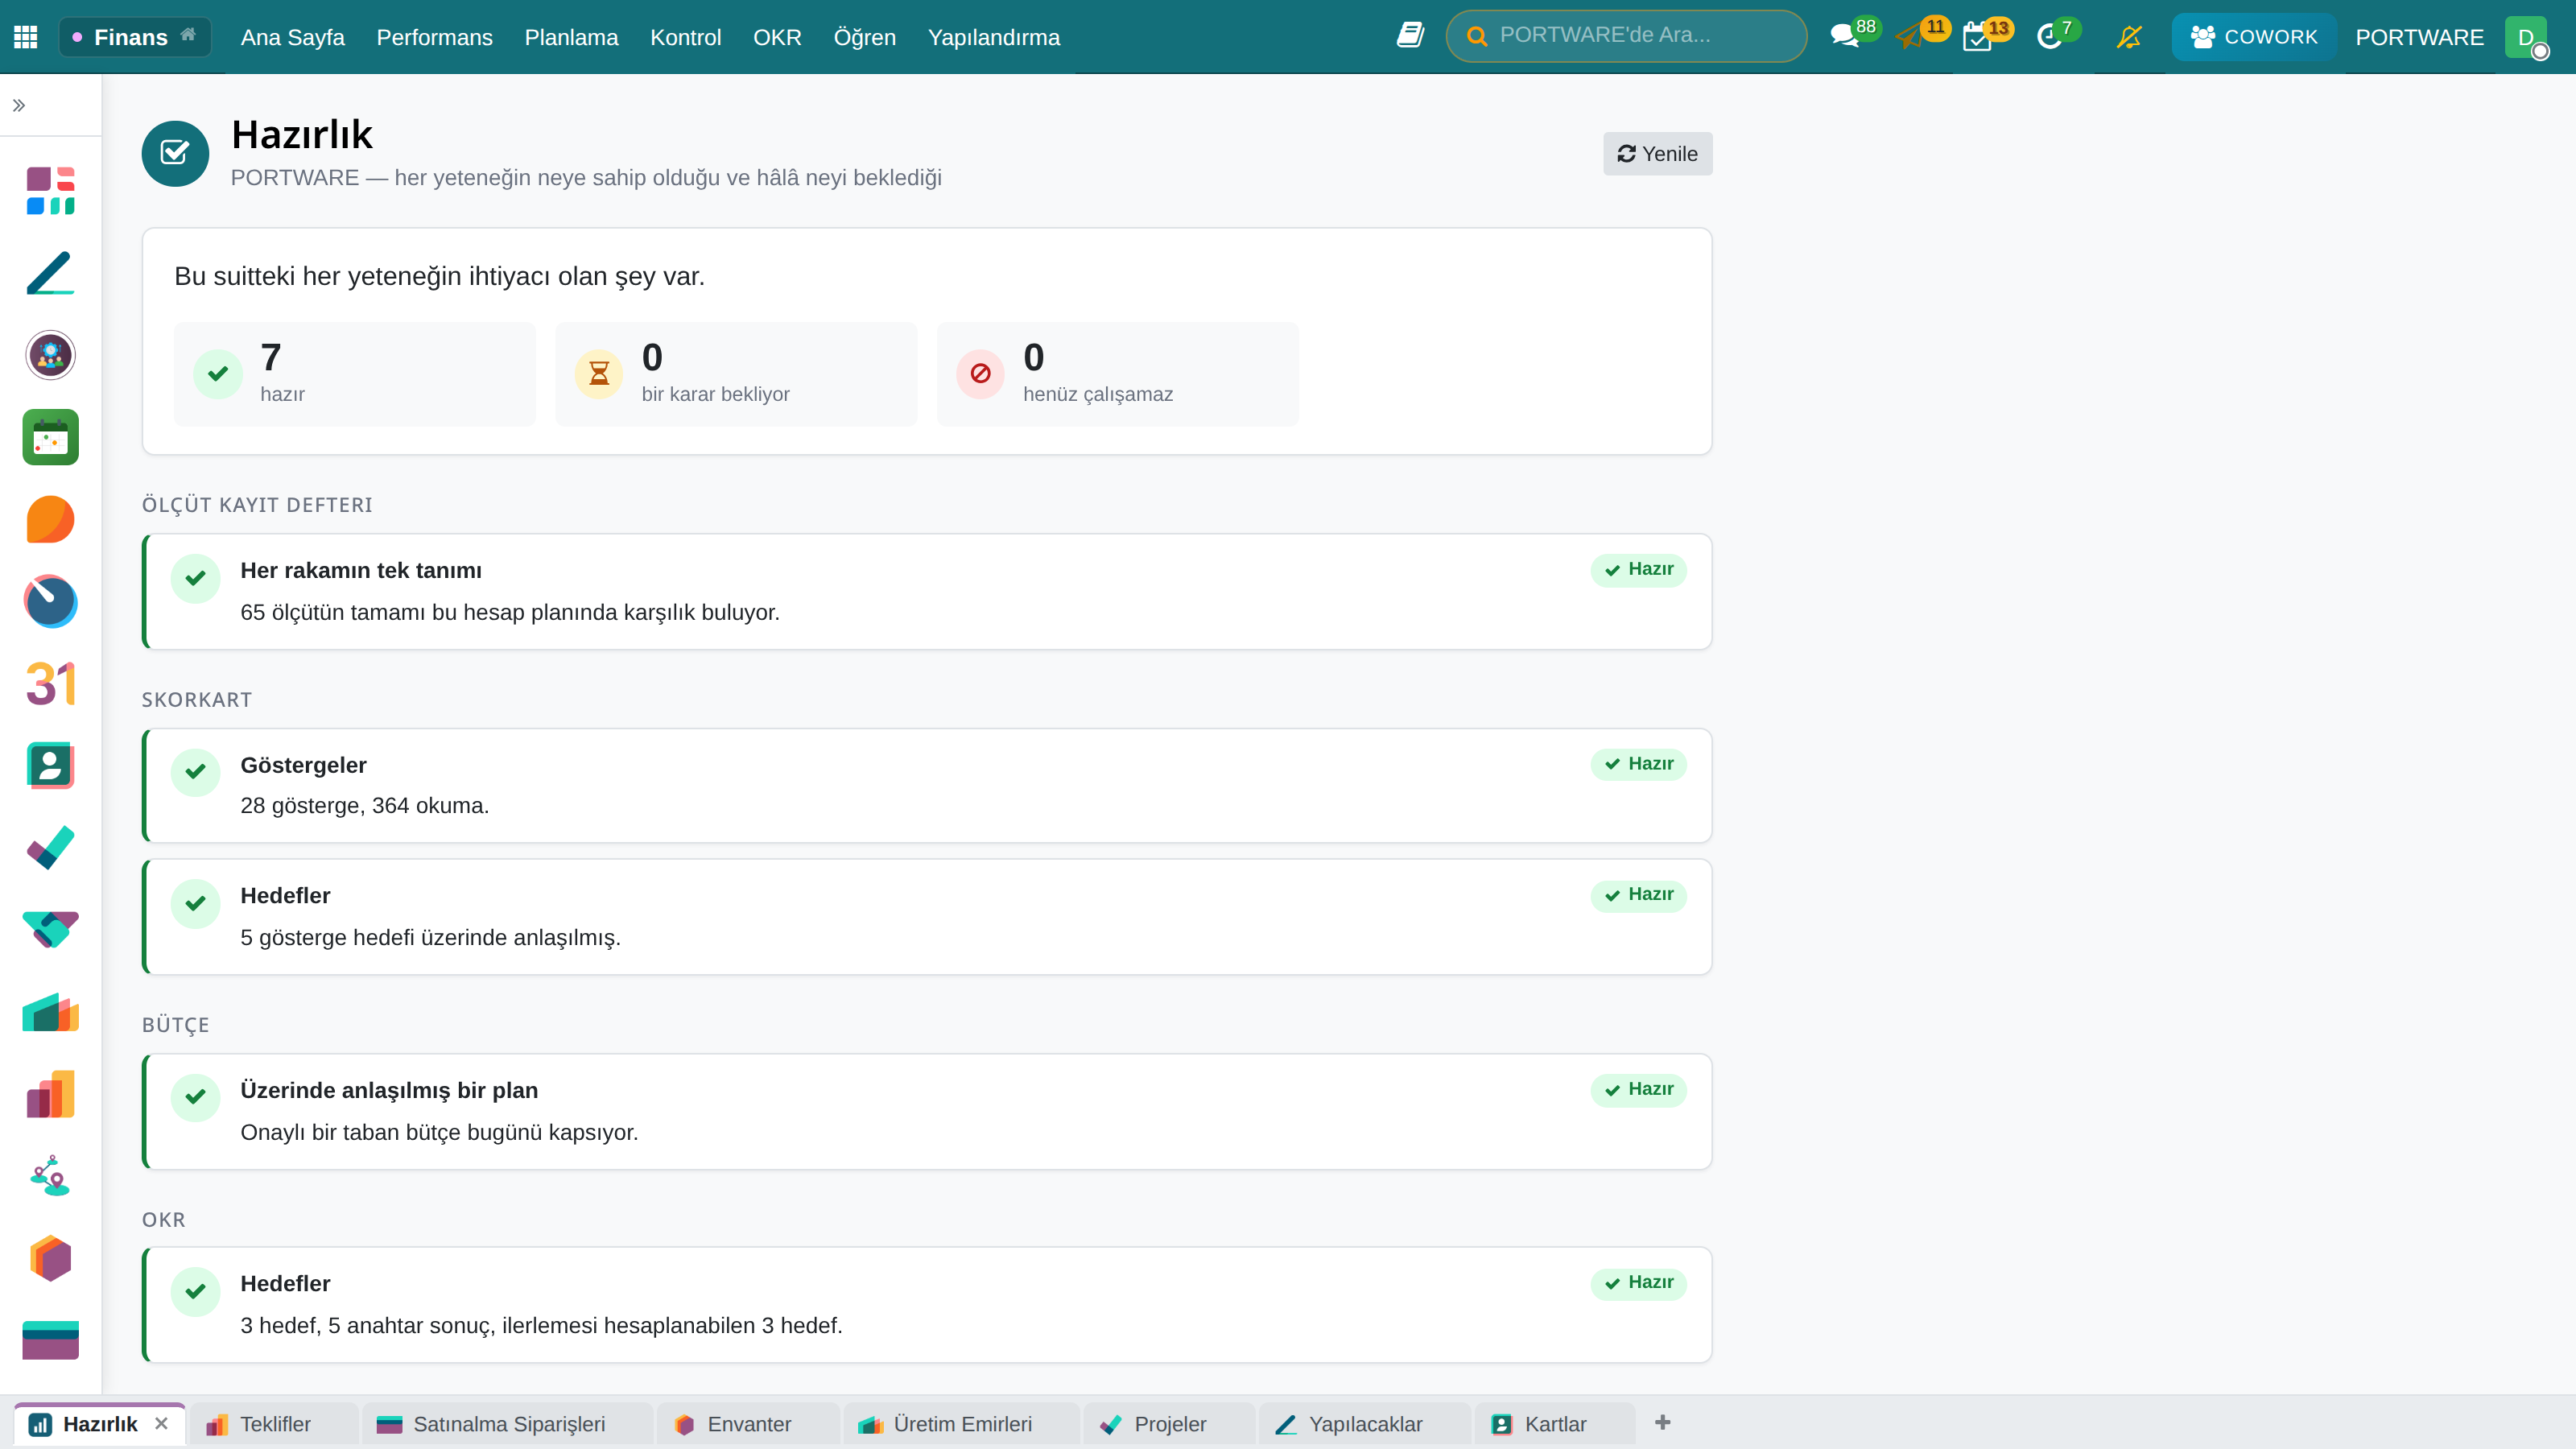The width and height of the screenshot is (2576, 1449).
Task: Open the hexagon inventory sidebar app
Action: (50, 1258)
